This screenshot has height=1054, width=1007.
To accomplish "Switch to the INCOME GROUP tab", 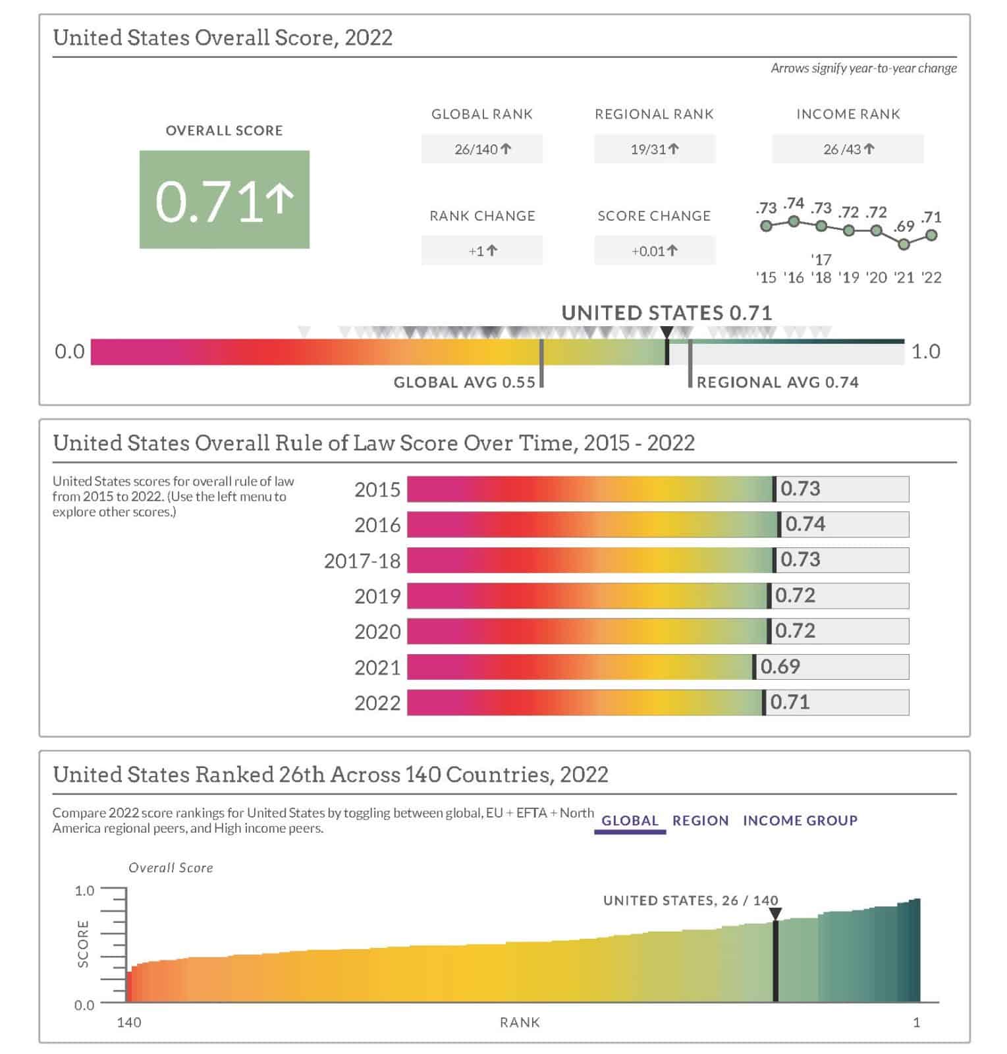I will [800, 820].
